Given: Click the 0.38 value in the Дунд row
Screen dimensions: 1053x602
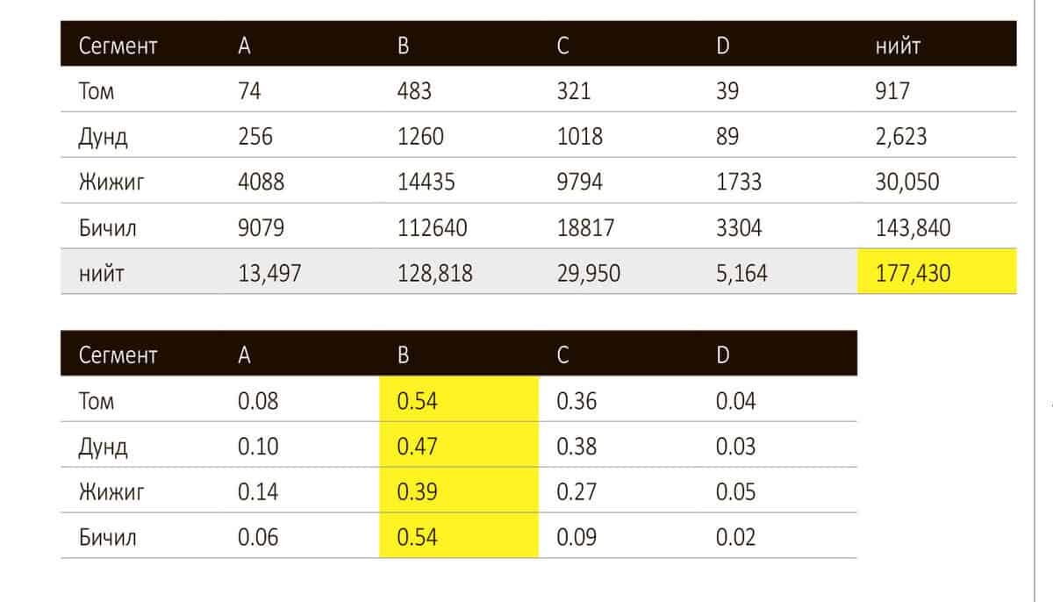Looking at the screenshot, I should coord(577,447).
